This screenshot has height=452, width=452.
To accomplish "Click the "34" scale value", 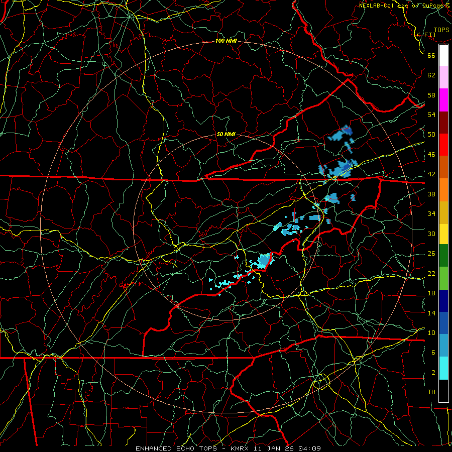I will [431, 214].
